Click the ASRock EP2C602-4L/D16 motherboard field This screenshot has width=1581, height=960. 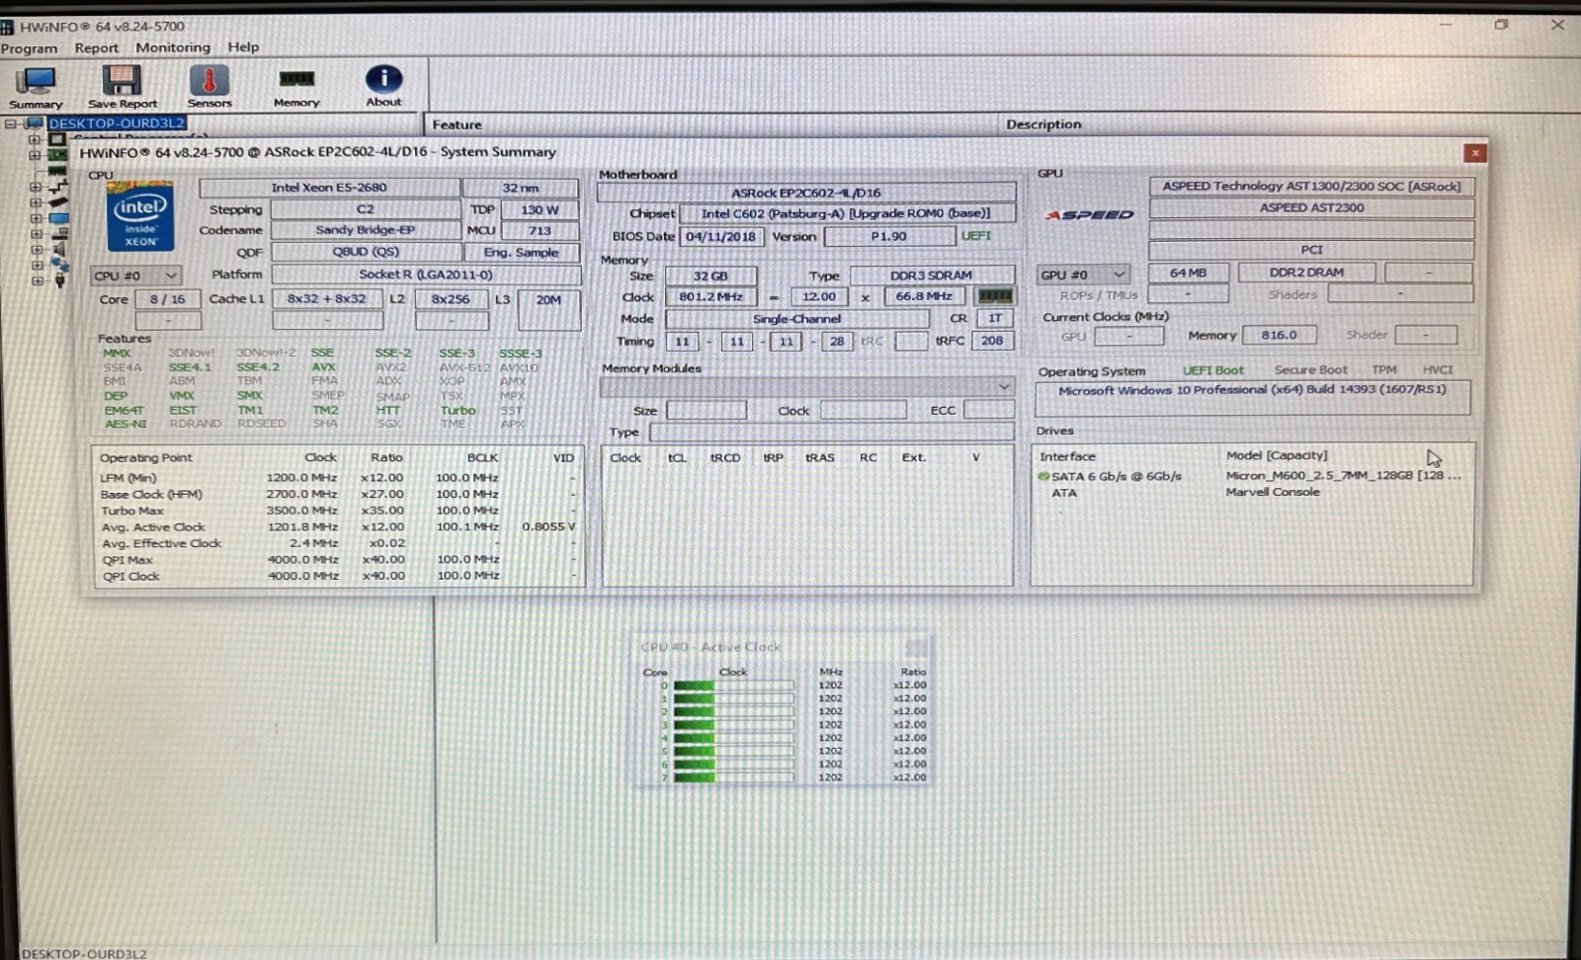coord(805,193)
